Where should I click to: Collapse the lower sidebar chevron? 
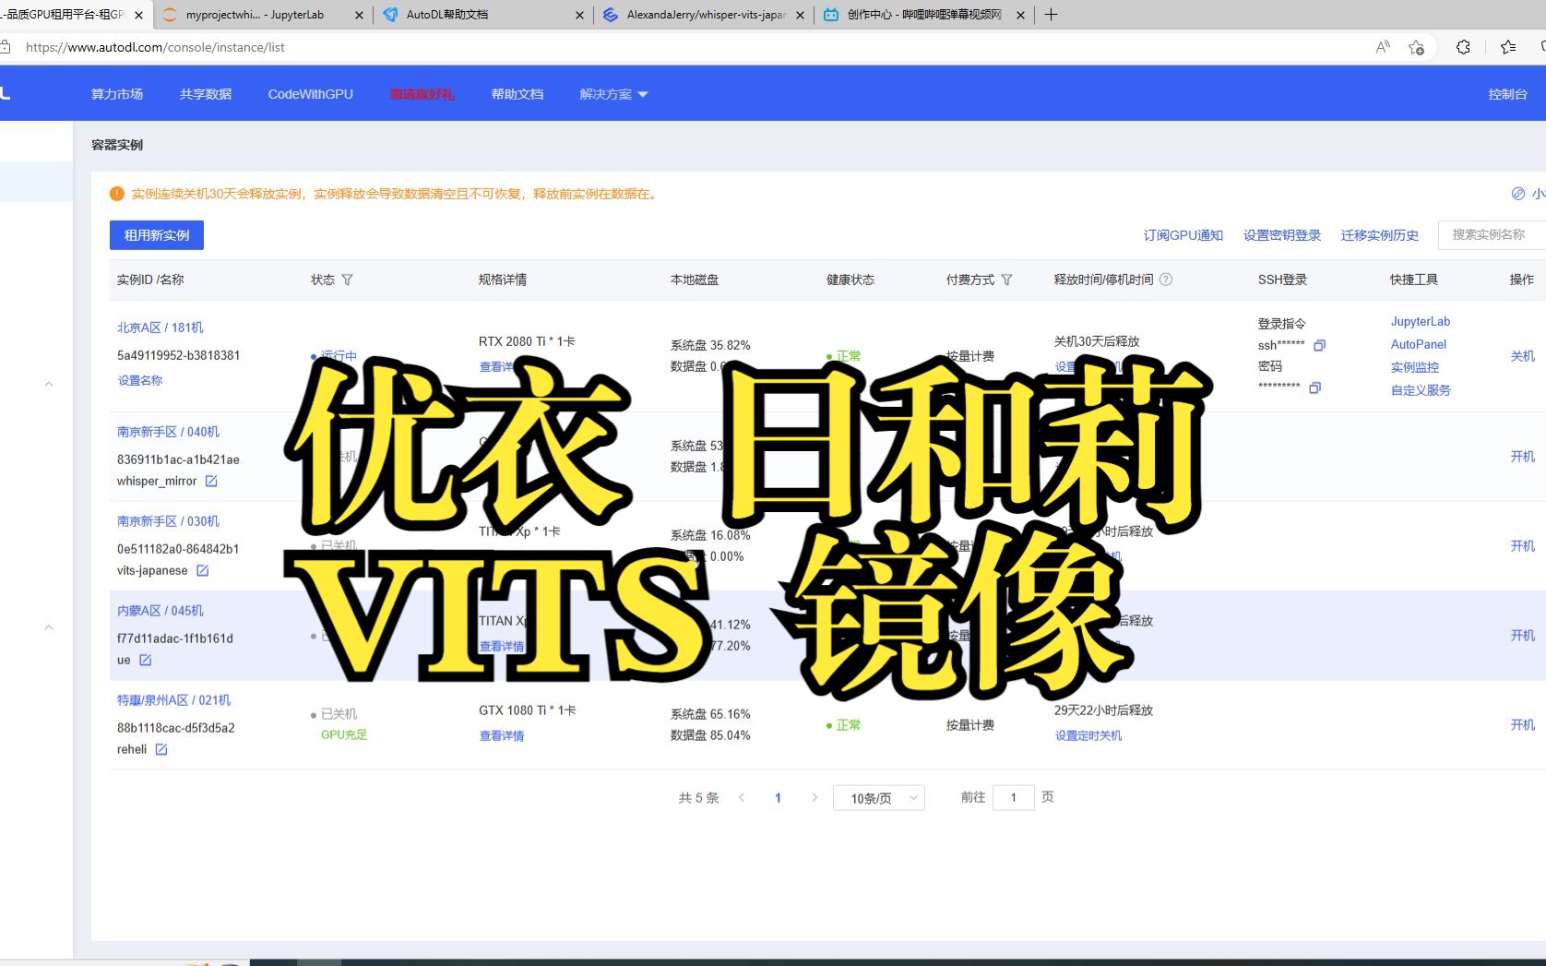click(x=49, y=627)
